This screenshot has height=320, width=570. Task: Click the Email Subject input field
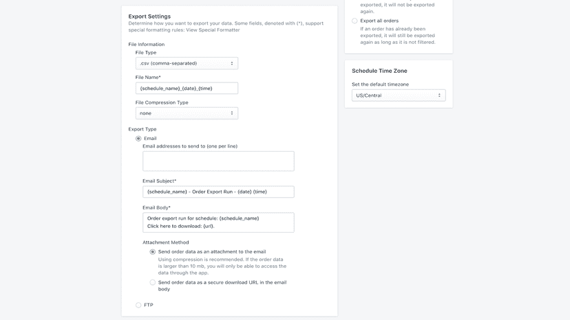click(x=218, y=192)
